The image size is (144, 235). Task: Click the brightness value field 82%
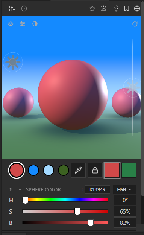(125, 223)
